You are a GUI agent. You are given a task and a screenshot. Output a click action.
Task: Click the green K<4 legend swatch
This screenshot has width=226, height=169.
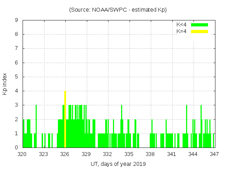200,25
